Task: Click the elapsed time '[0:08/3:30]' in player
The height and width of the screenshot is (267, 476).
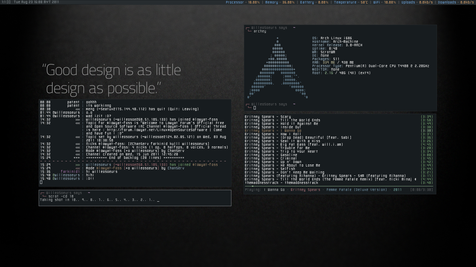Action: [422, 190]
